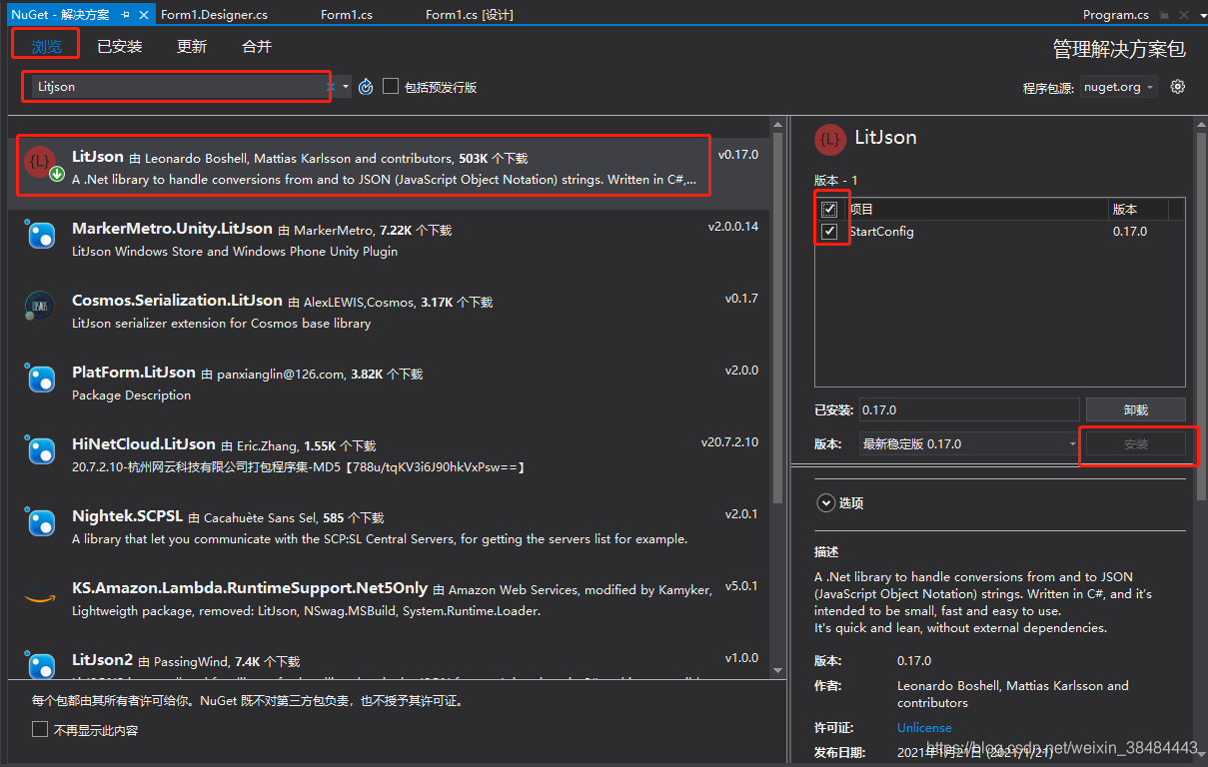The width and height of the screenshot is (1208, 767).
Task: Click the MarkerMetro.Unity.LitJson package icon
Action: (x=40, y=235)
